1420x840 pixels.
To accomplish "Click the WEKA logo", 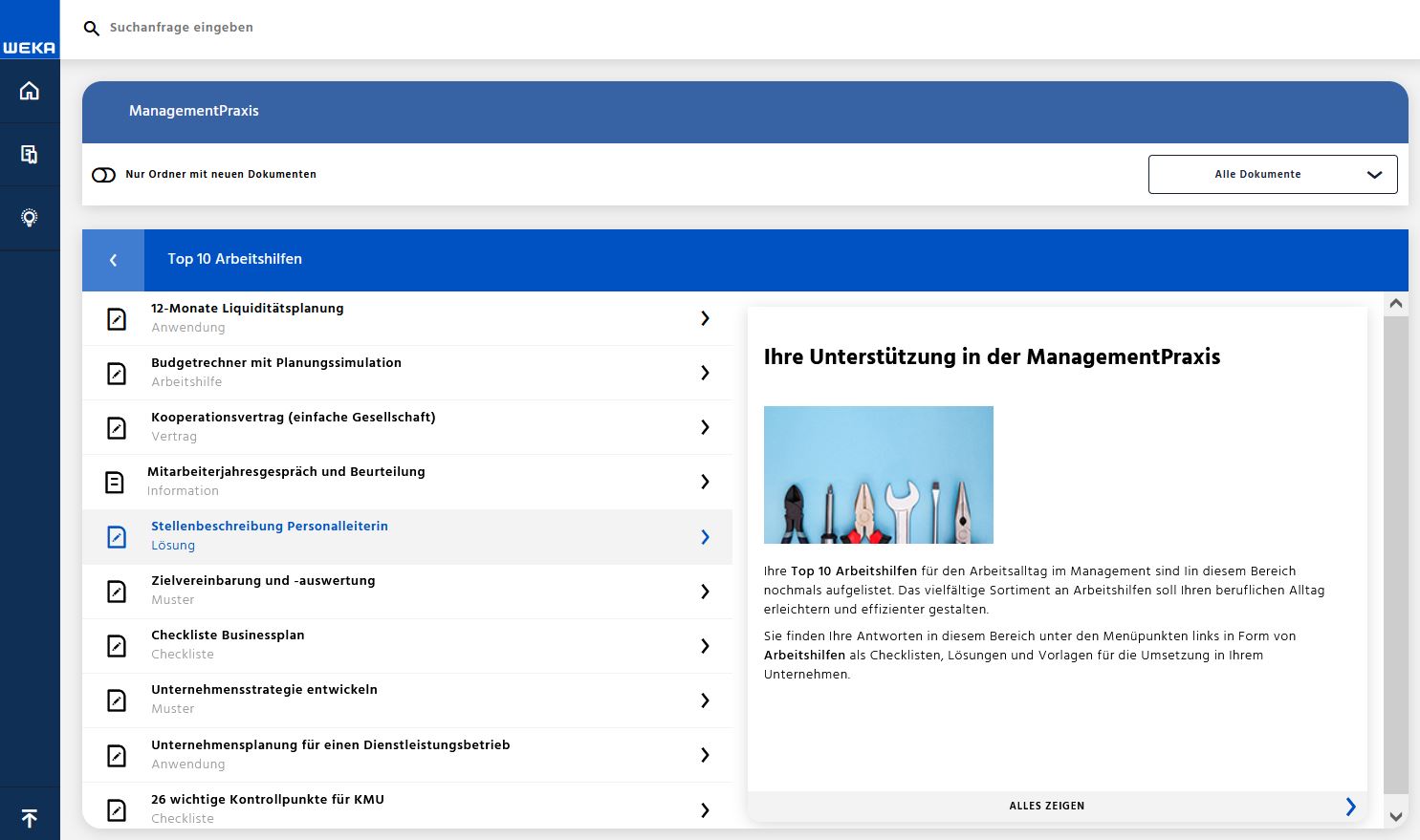I will point(30,47).
